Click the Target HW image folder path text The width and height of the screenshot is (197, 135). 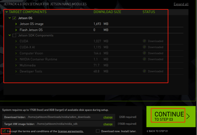click(x=57, y=124)
